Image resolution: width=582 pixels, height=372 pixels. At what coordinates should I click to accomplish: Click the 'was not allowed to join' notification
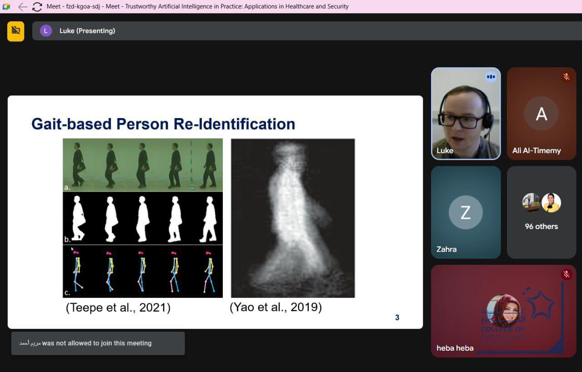(x=98, y=343)
